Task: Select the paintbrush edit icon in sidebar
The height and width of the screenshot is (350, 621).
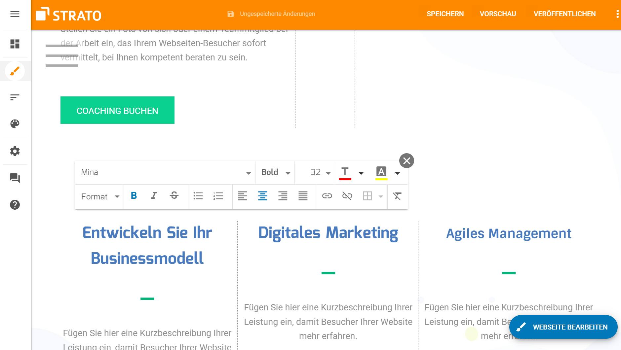Action: (15, 71)
